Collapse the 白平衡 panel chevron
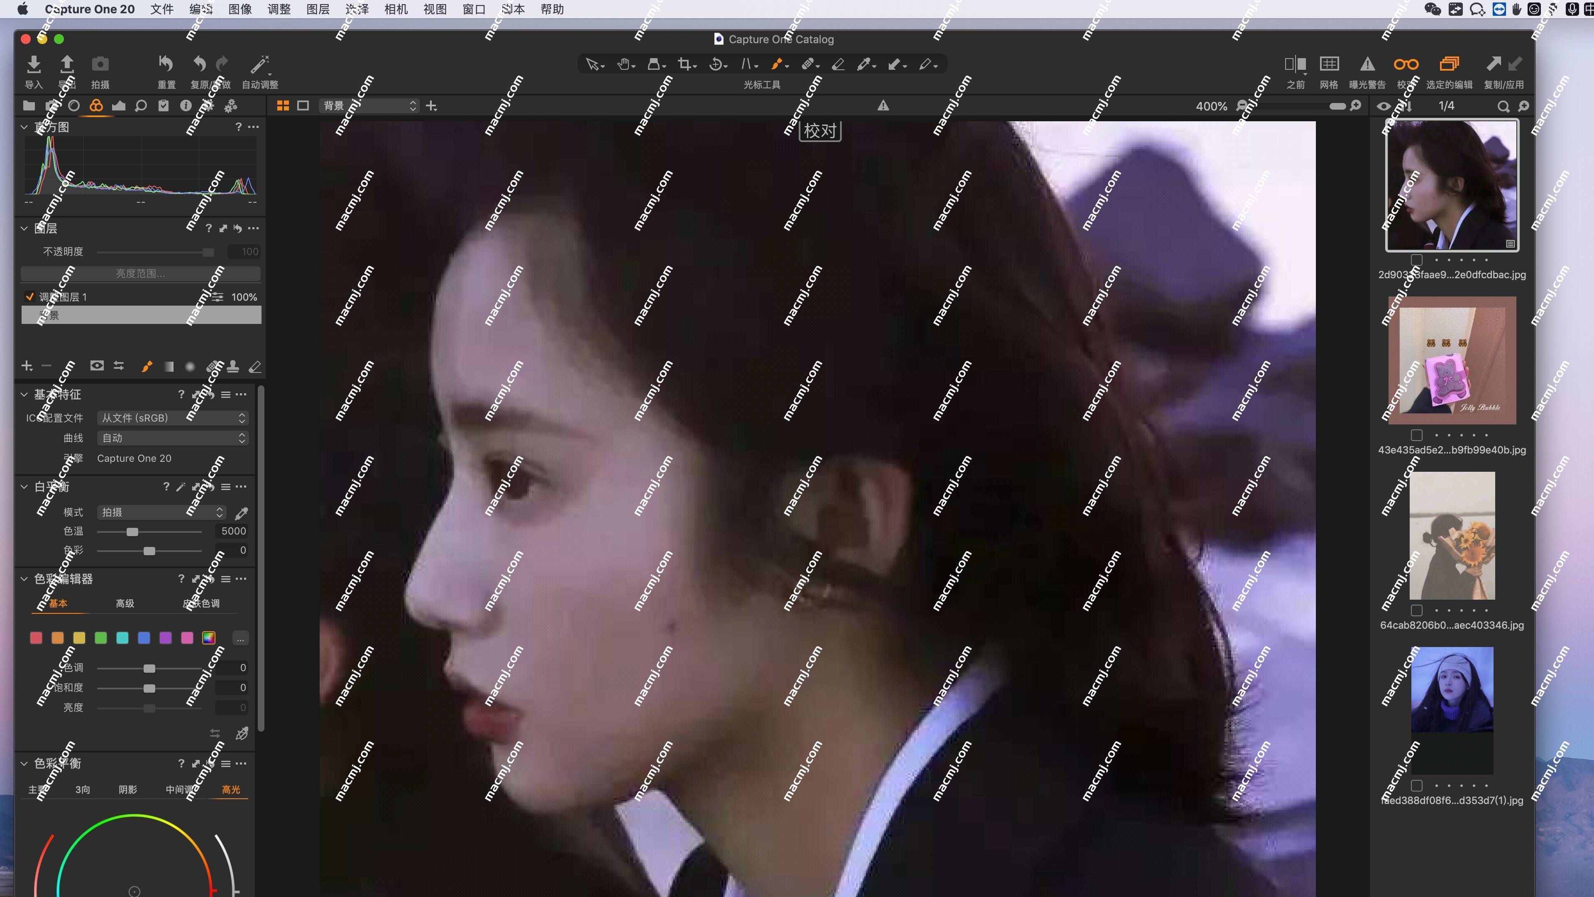 [x=24, y=487]
